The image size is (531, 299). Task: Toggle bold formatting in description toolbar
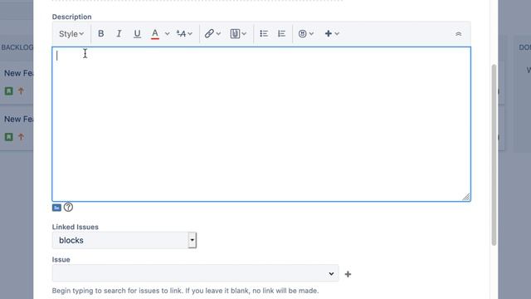(x=100, y=33)
